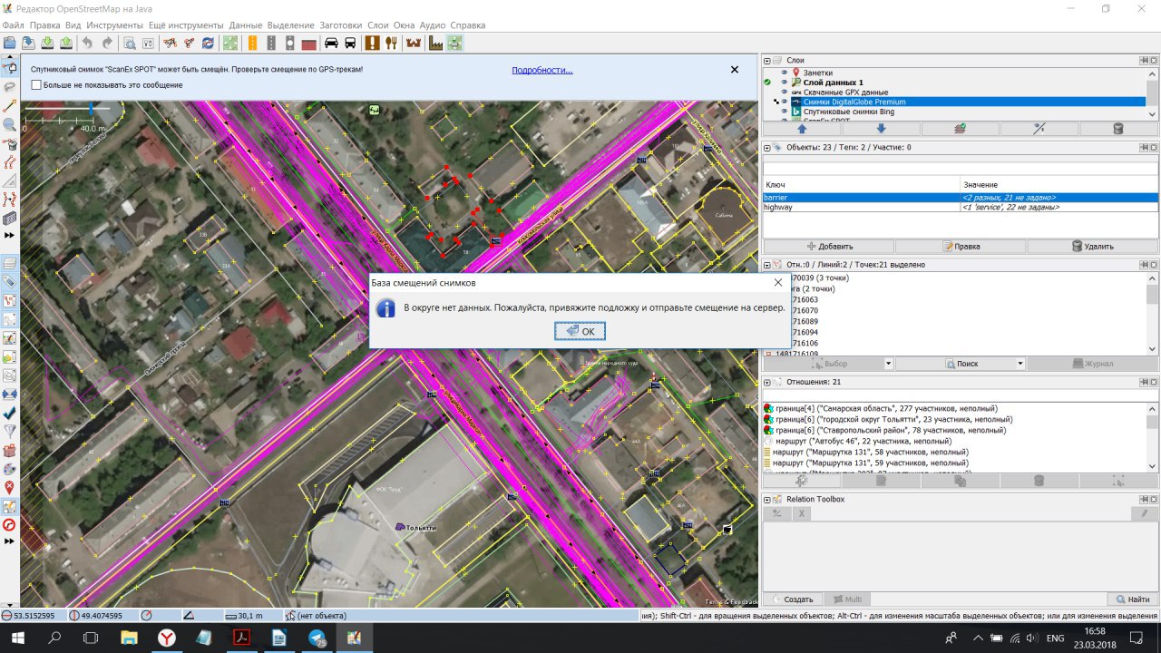The width and height of the screenshot is (1161, 653).
Task: Click the Правка tag button
Action: coord(961,246)
